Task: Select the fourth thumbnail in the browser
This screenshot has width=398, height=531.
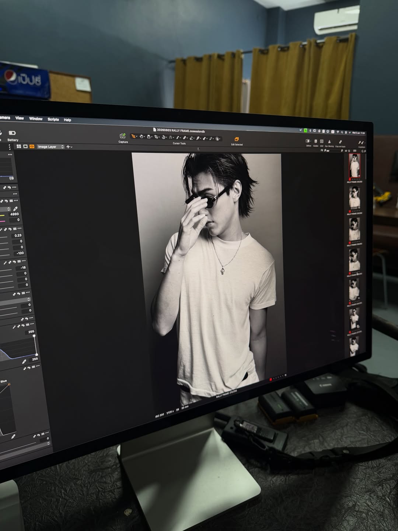Action: (x=354, y=260)
